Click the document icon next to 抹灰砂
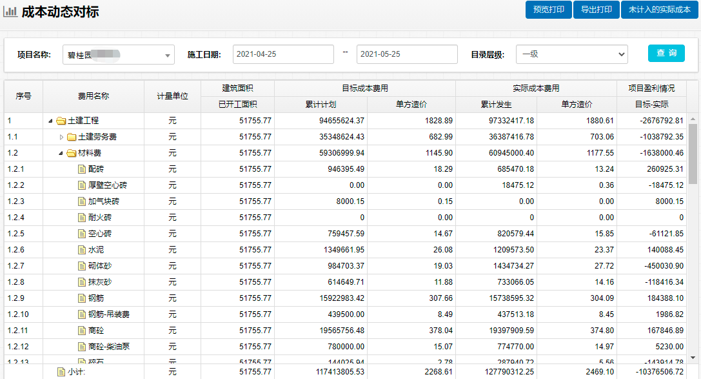Image resolution: width=701 pixels, height=379 pixels. 82,282
